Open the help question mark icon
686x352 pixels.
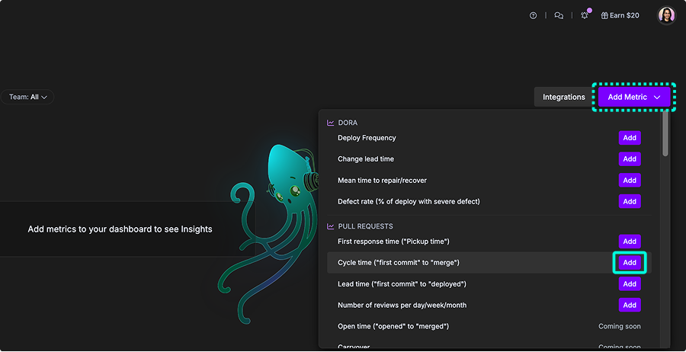click(x=533, y=15)
